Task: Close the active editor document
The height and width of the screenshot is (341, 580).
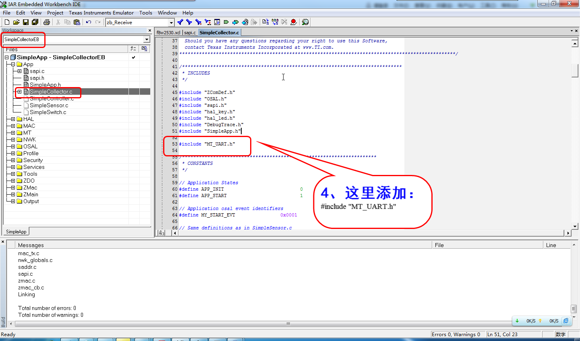Action: tap(577, 31)
